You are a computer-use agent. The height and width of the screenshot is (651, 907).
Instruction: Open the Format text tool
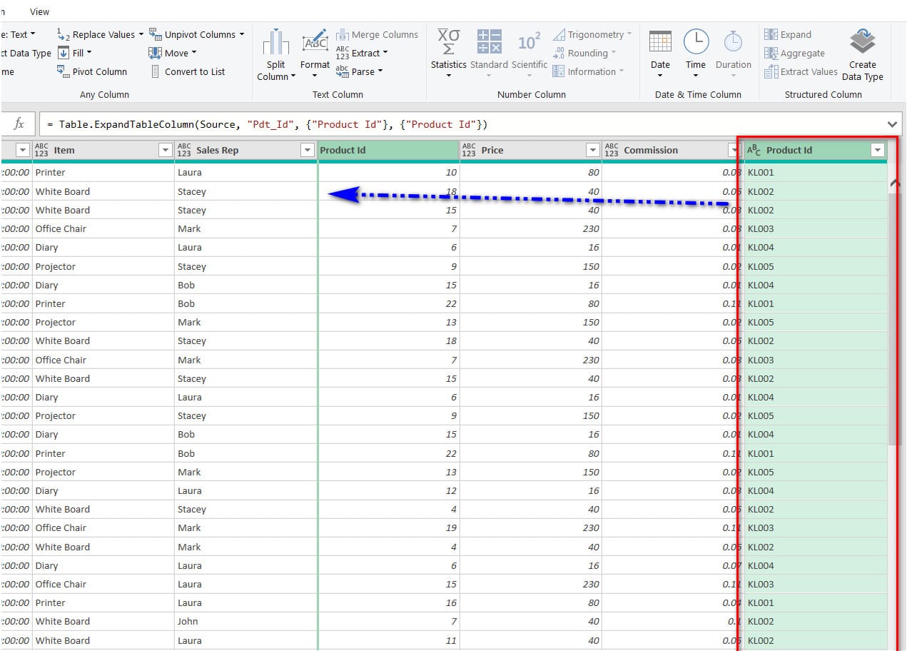(x=315, y=43)
